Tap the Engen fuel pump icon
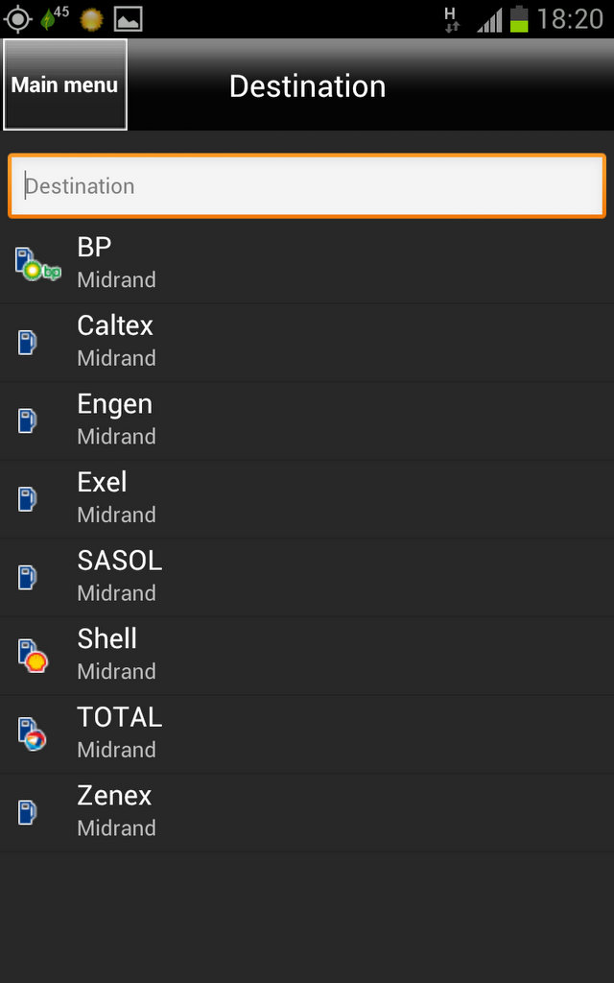Screen dimensions: 614x983 tap(28, 420)
